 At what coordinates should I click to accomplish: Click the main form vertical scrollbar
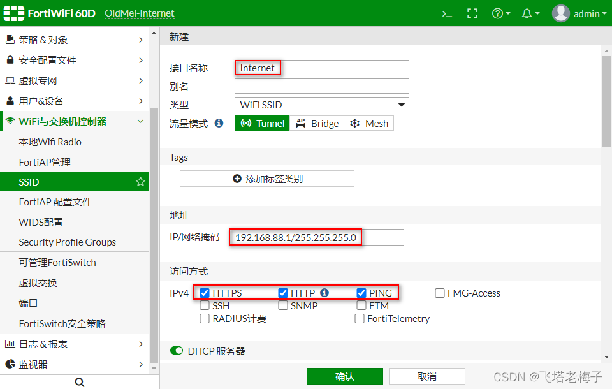606,101
